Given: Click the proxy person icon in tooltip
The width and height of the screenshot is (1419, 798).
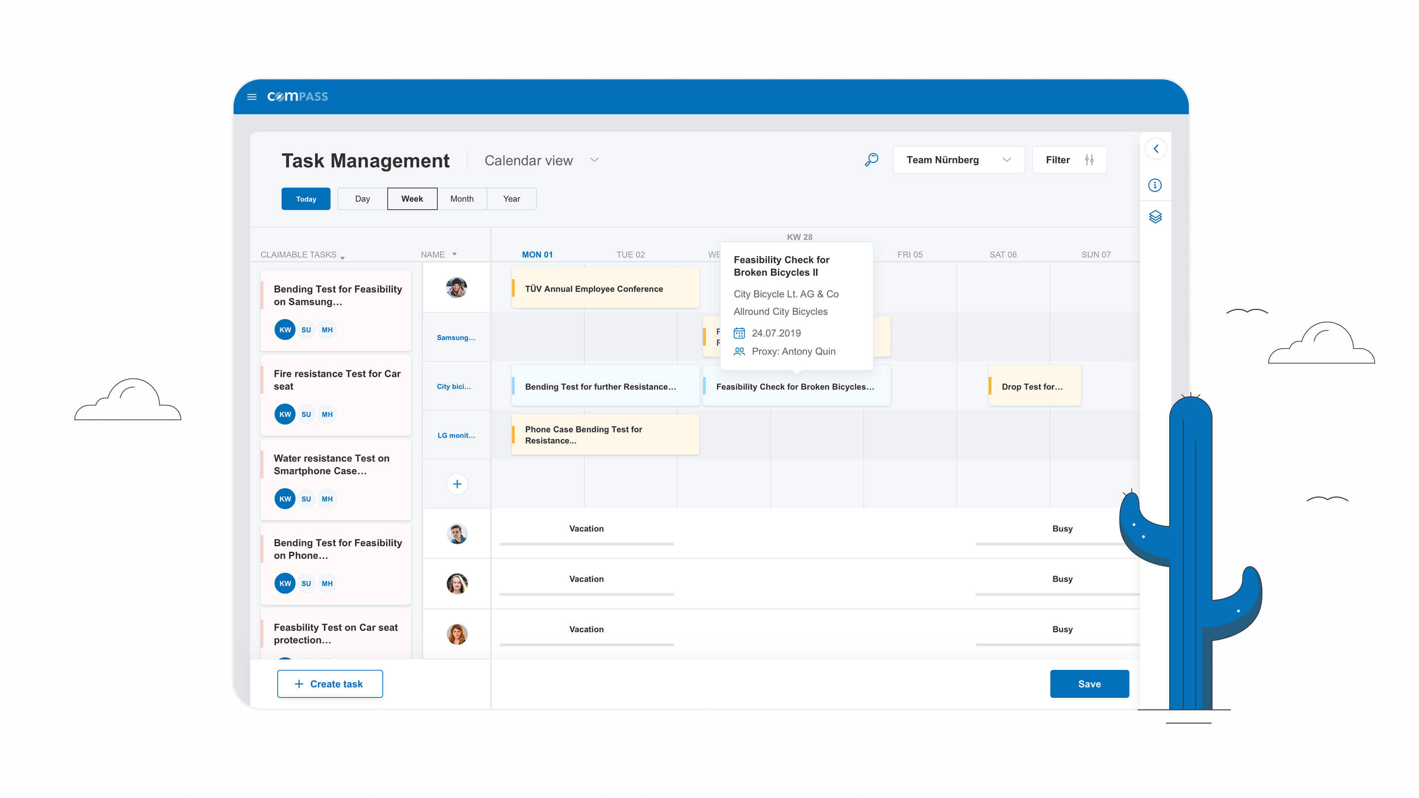Looking at the screenshot, I should pyautogui.click(x=739, y=351).
